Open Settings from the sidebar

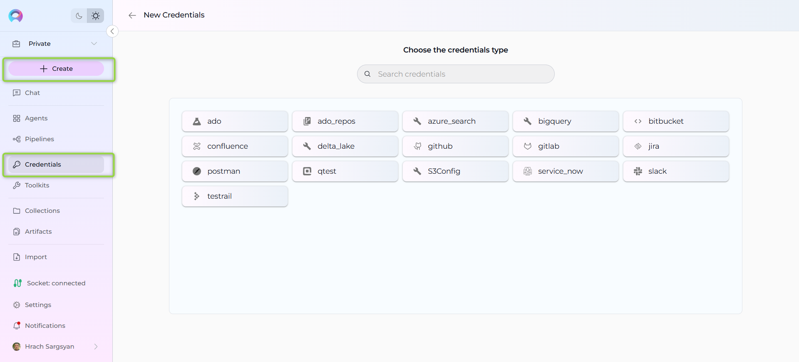[x=56, y=305]
